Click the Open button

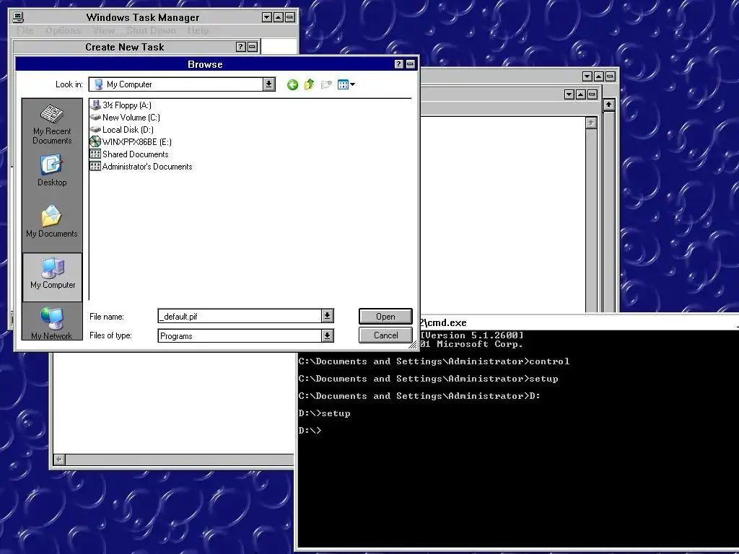385,317
